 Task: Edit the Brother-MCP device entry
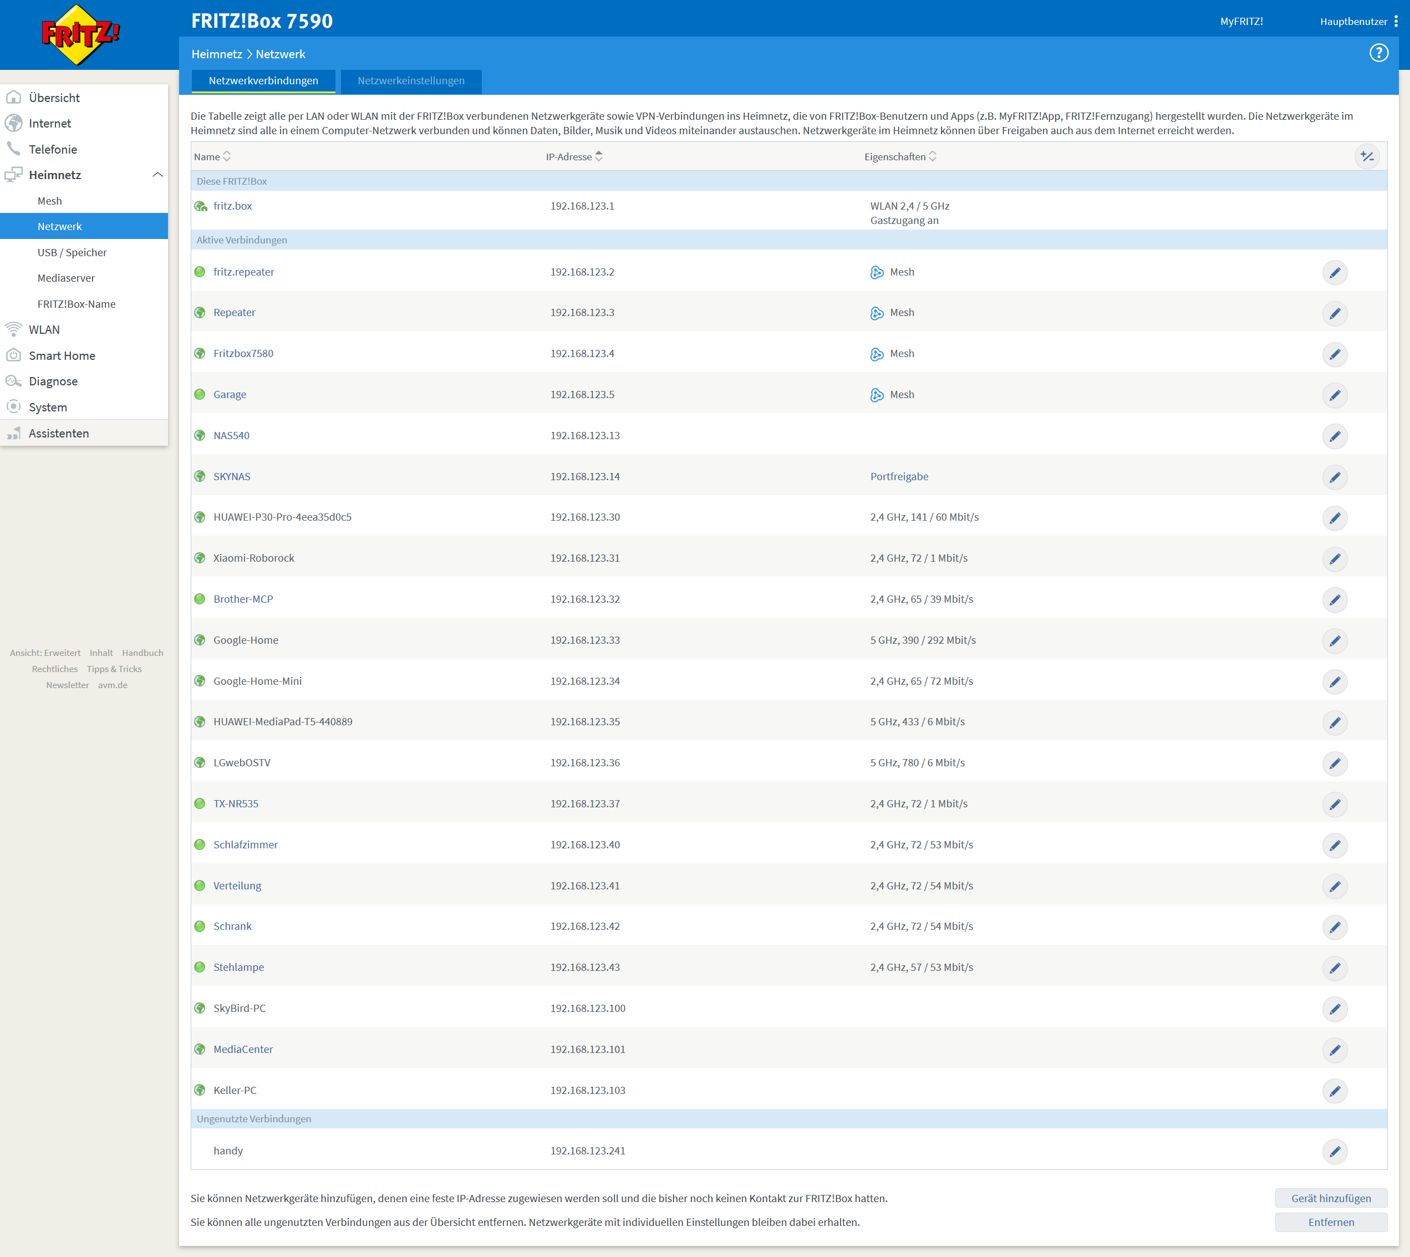coord(1335,600)
